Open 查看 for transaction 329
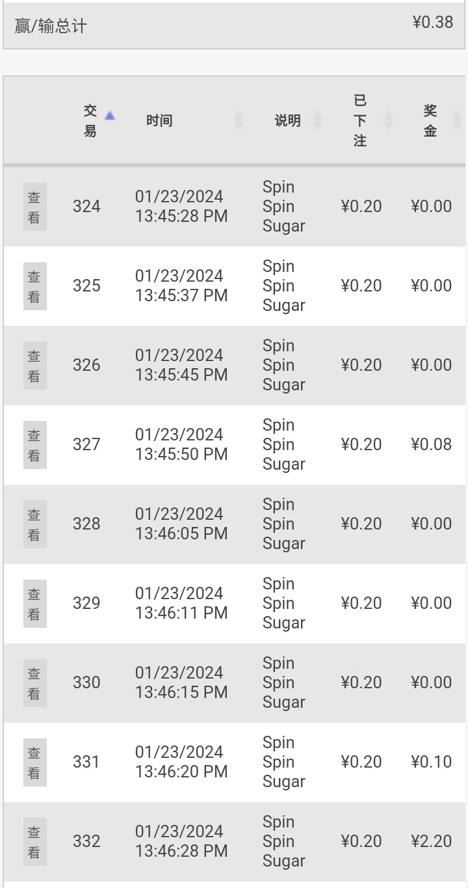This screenshot has width=468, height=888. pyautogui.click(x=34, y=604)
